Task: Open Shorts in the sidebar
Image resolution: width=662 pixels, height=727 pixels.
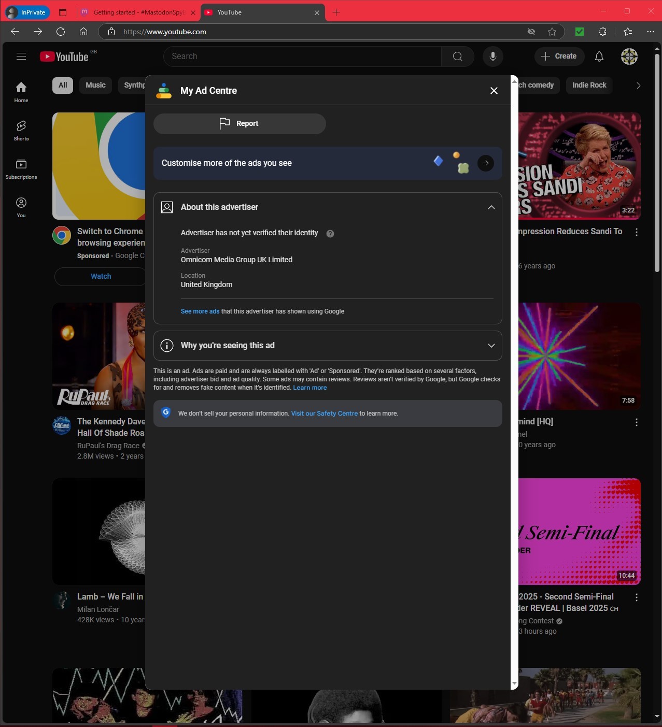Action: pyautogui.click(x=21, y=131)
